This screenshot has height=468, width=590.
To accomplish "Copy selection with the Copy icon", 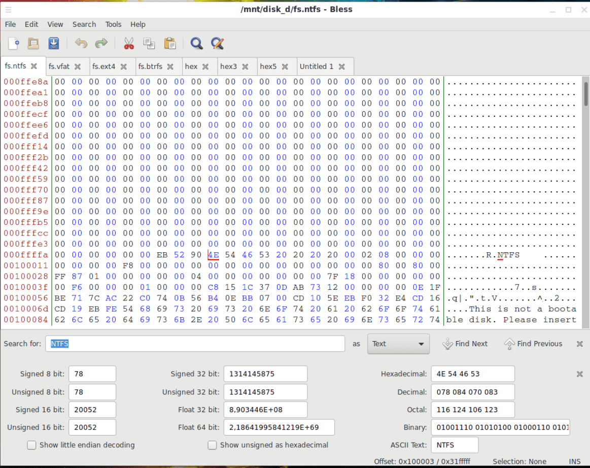I will [149, 43].
